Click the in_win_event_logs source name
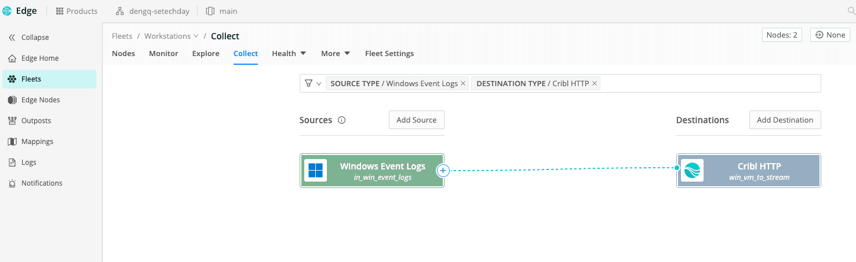 [383, 178]
